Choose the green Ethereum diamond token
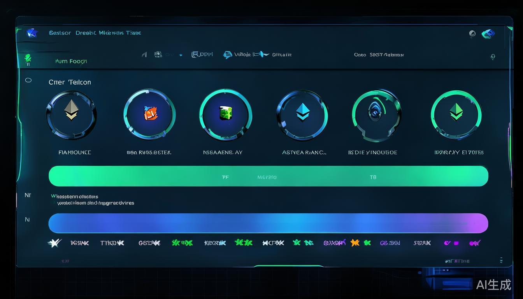This screenshot has width=523, height=299. click(x=456, y=114)
